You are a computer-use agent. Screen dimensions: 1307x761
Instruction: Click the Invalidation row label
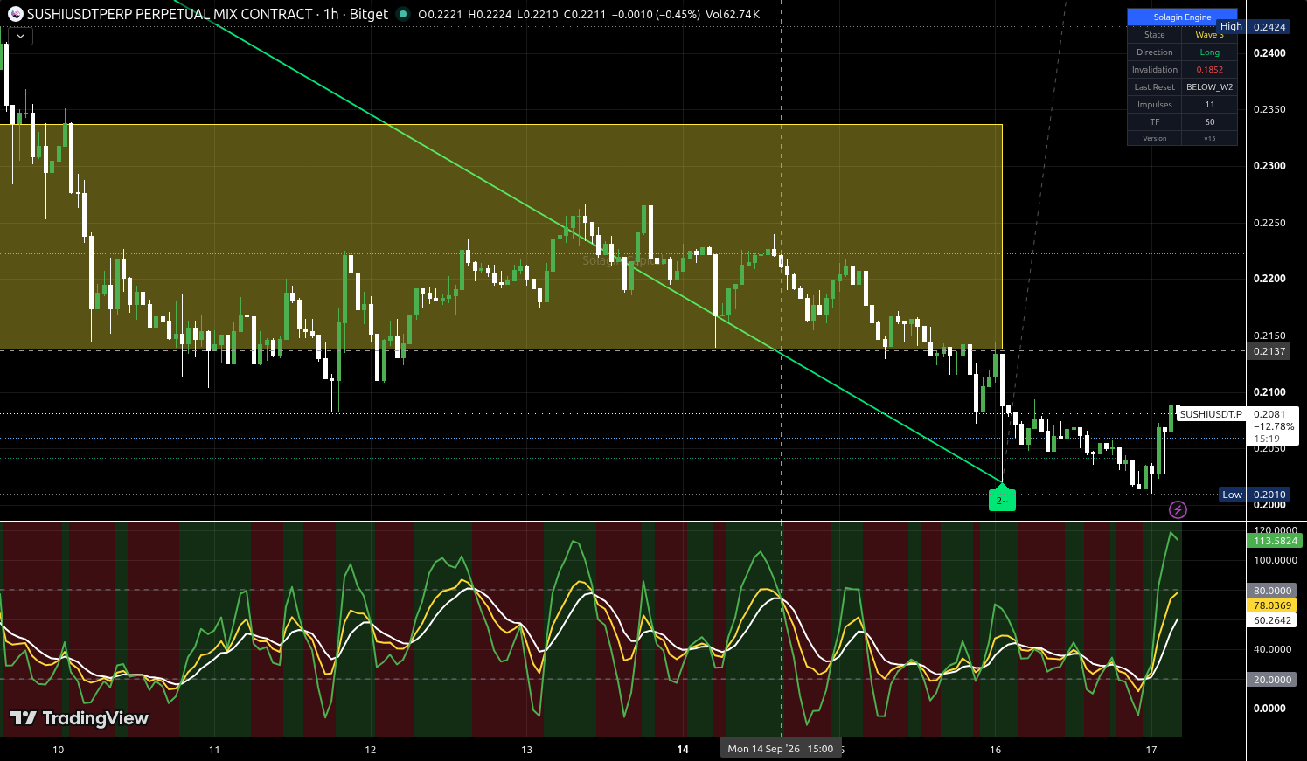click(1155, 70)
